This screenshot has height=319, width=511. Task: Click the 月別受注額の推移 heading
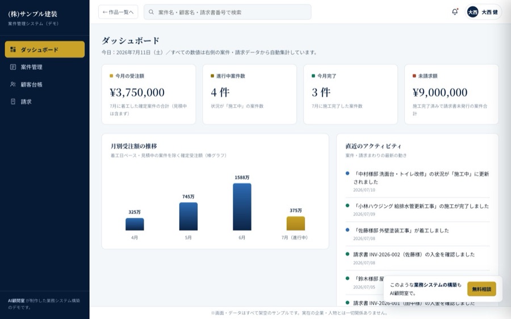pyautogui.click(x=133, y=146)
